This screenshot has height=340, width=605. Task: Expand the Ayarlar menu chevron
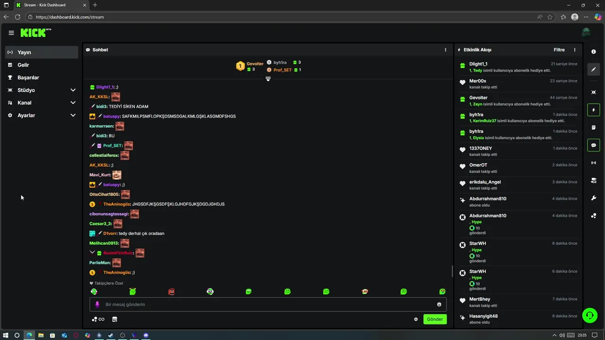pyautogui.click(x=73, y=115)
